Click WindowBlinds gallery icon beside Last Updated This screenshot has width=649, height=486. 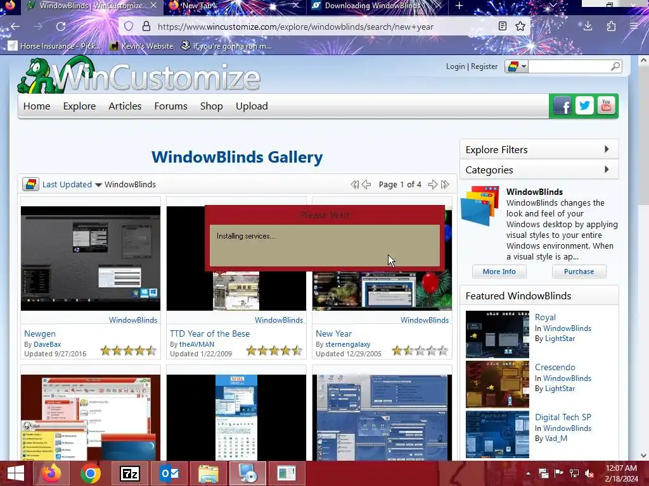coord(30,184)
